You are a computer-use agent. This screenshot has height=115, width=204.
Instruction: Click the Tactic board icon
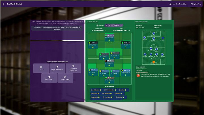tap(97, 25)
